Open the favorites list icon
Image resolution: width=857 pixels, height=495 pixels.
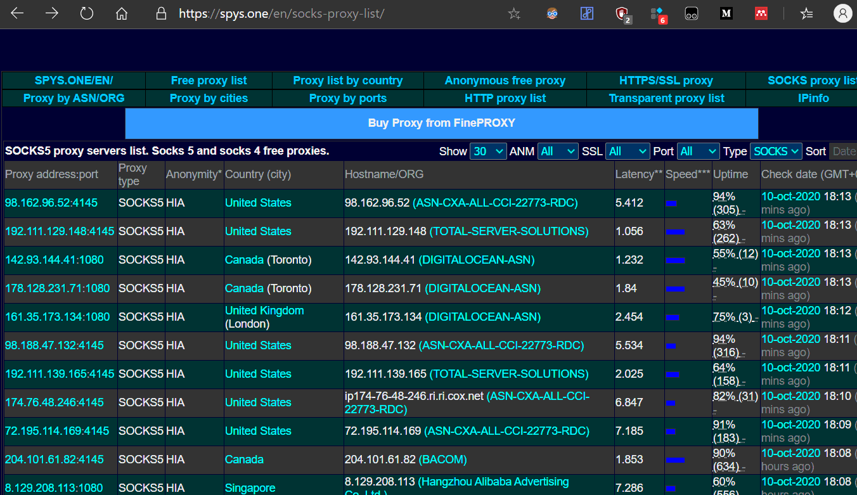pos(807,13)
